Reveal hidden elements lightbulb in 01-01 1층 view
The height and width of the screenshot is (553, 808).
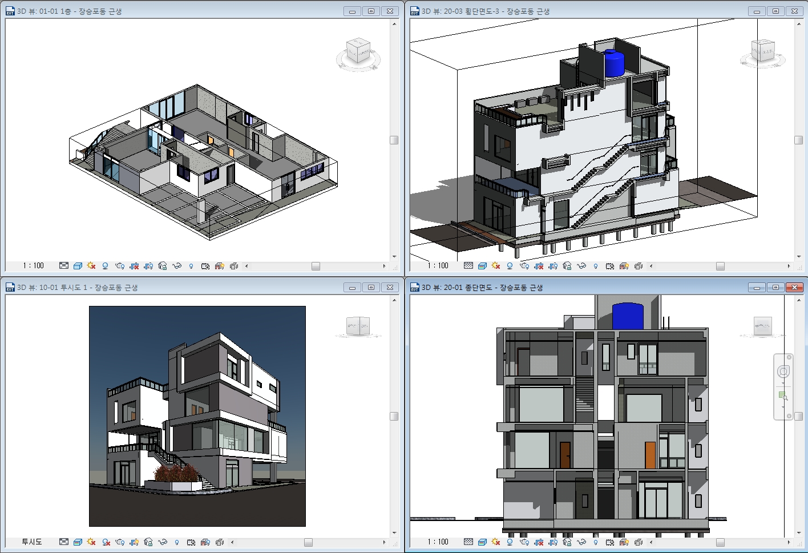pos(191,266)
